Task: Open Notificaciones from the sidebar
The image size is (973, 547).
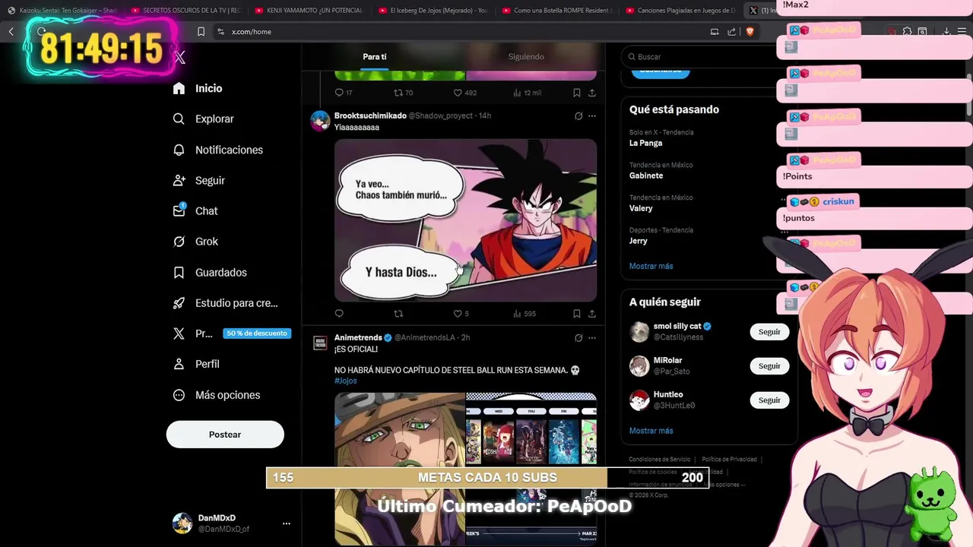Action: click(217, 150)
